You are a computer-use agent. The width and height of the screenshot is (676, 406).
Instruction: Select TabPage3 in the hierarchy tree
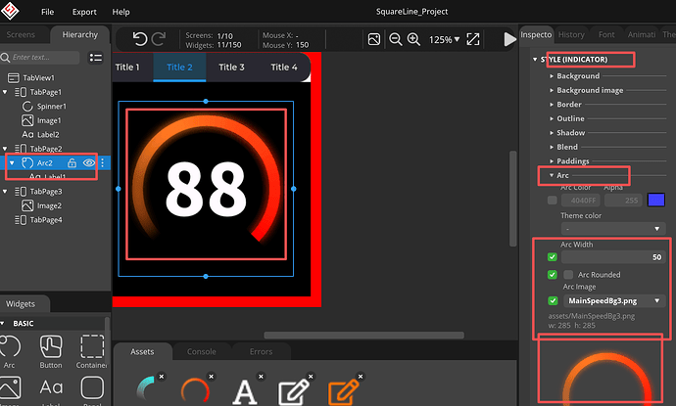click(45, 192)
